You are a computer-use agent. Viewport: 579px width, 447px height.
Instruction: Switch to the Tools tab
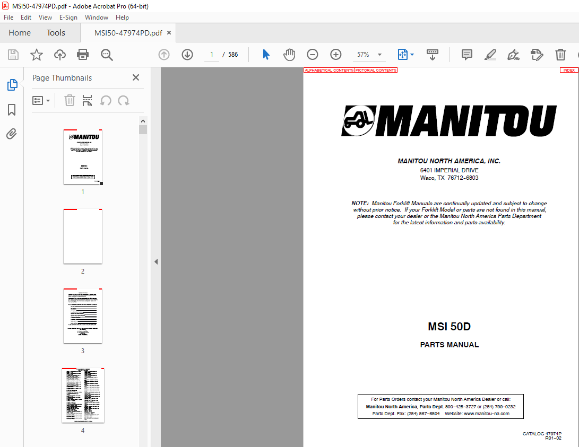56,33
